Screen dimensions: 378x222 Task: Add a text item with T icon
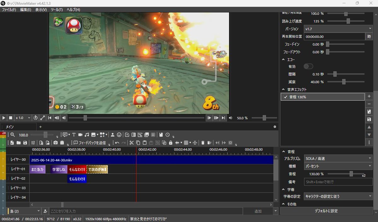(74, 135)
